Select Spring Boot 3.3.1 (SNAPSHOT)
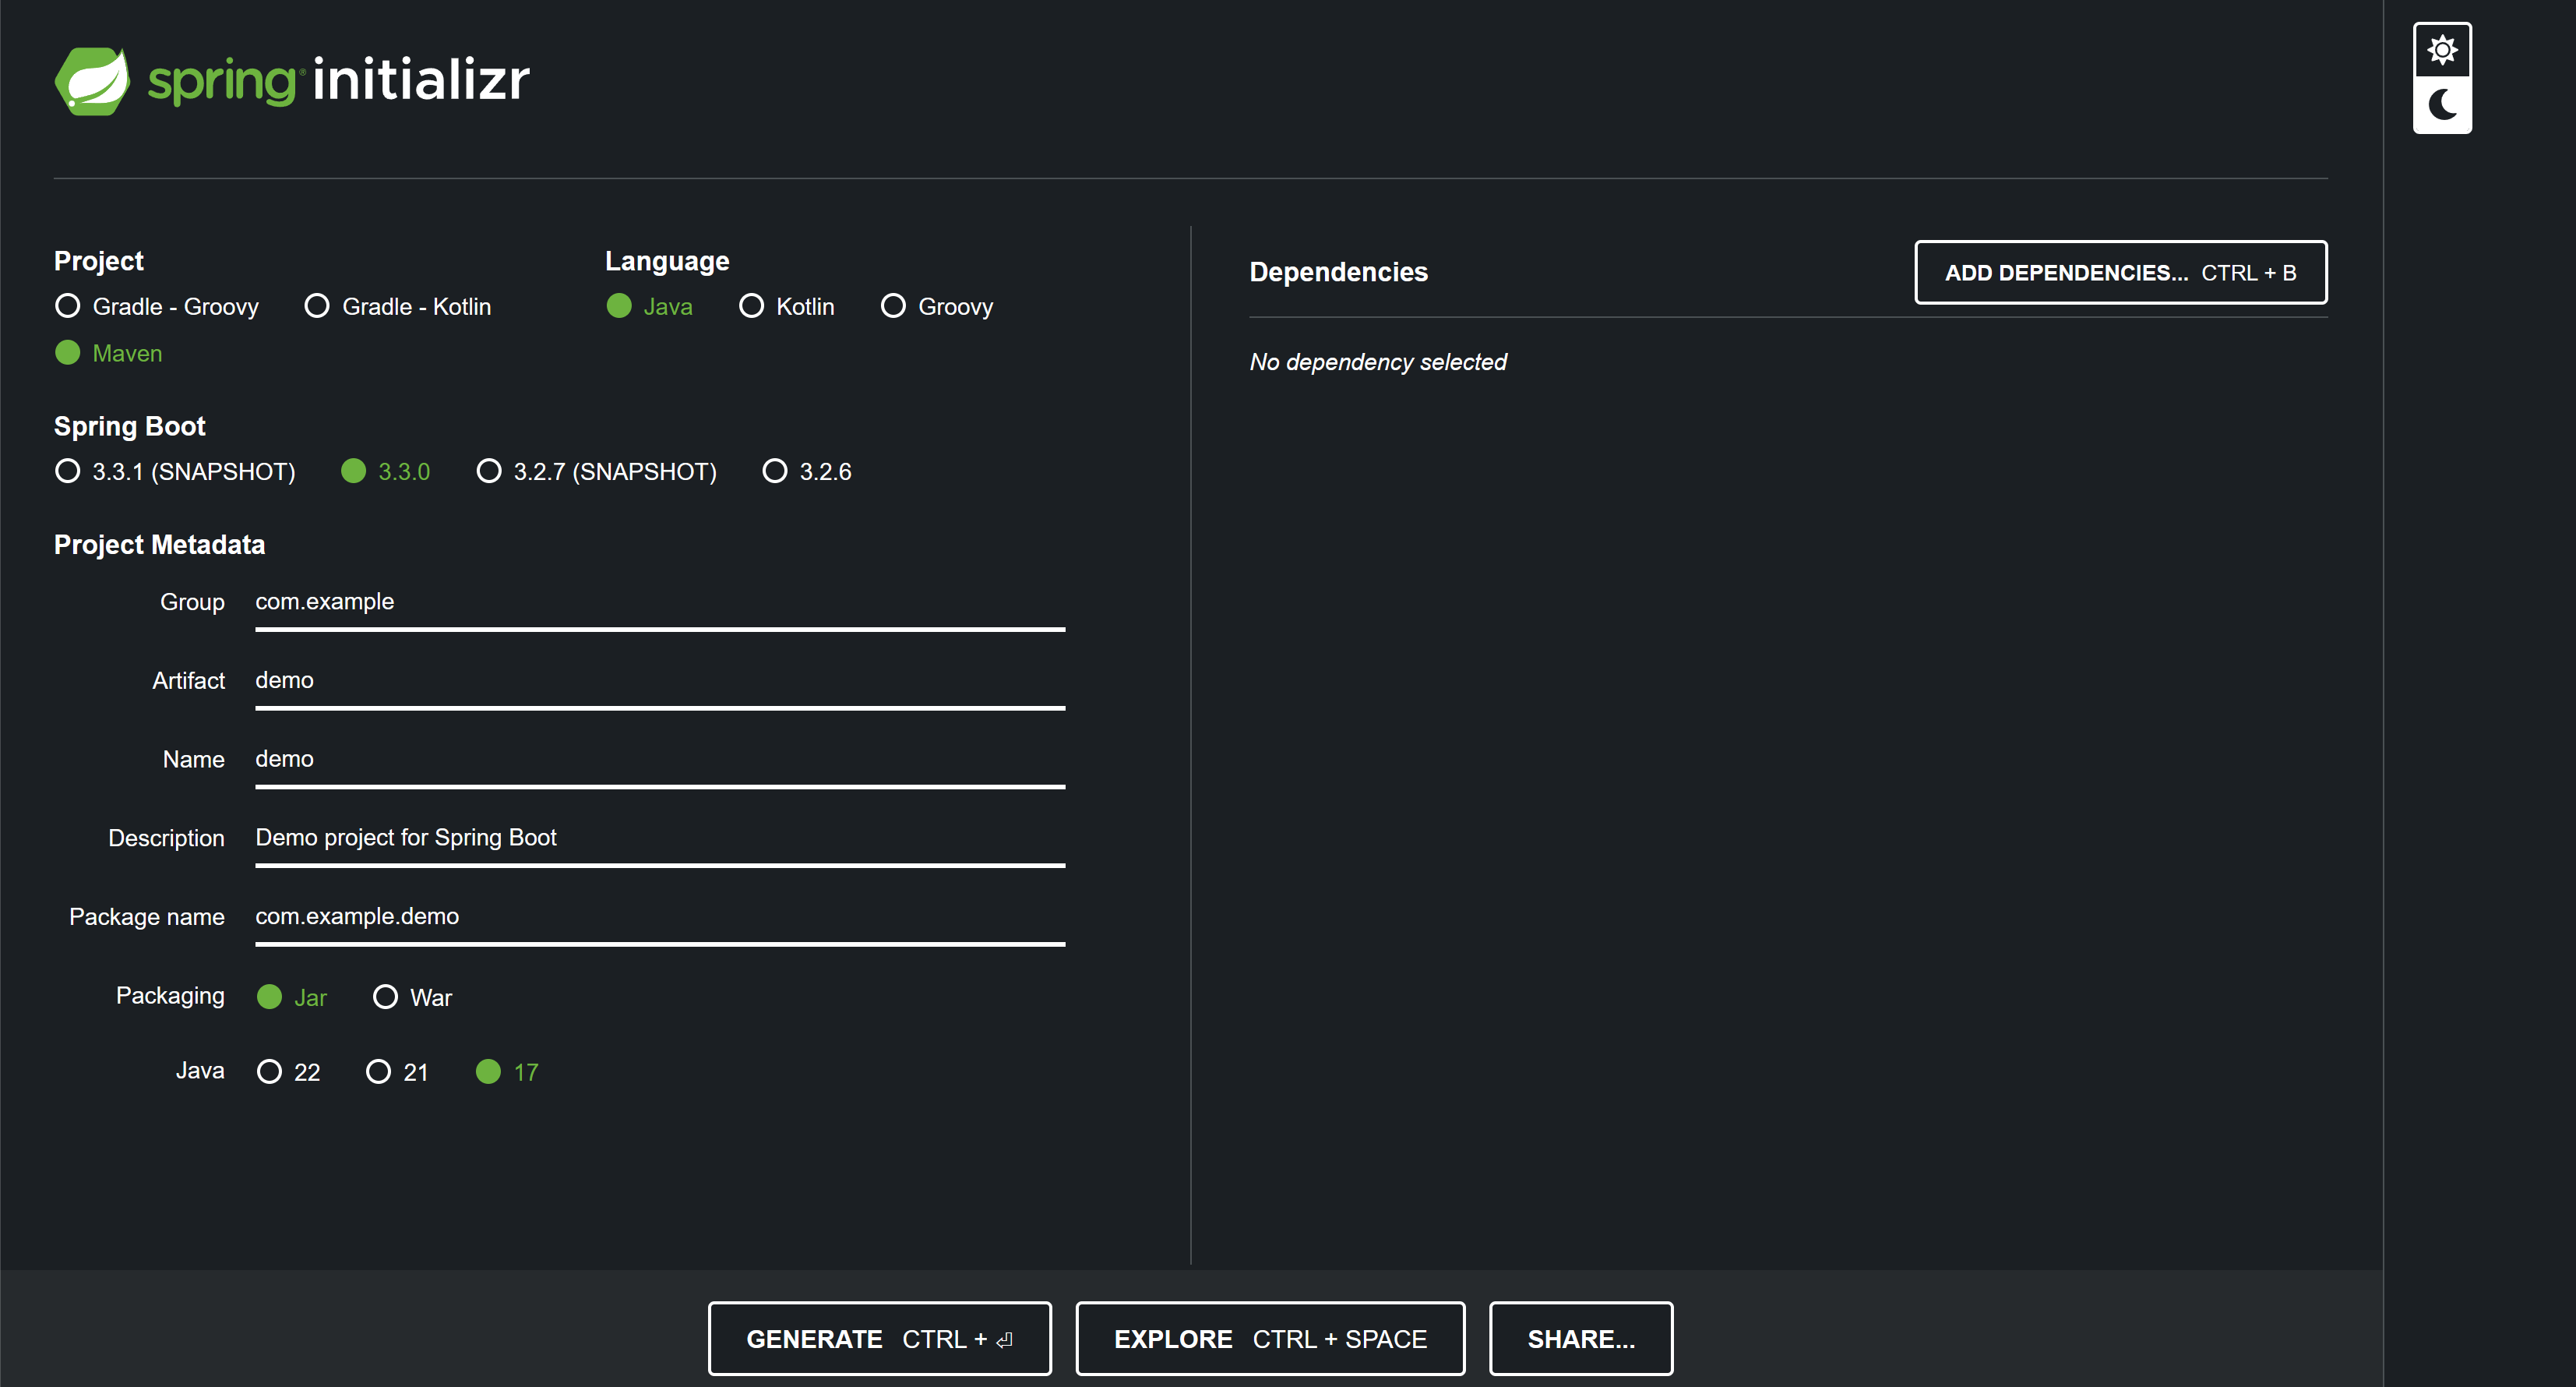2576x1387 pixels. click(68, 471)
